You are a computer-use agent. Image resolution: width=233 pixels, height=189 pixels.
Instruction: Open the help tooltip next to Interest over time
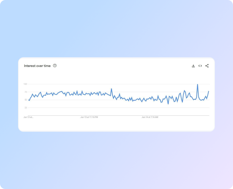coord(54,66)
